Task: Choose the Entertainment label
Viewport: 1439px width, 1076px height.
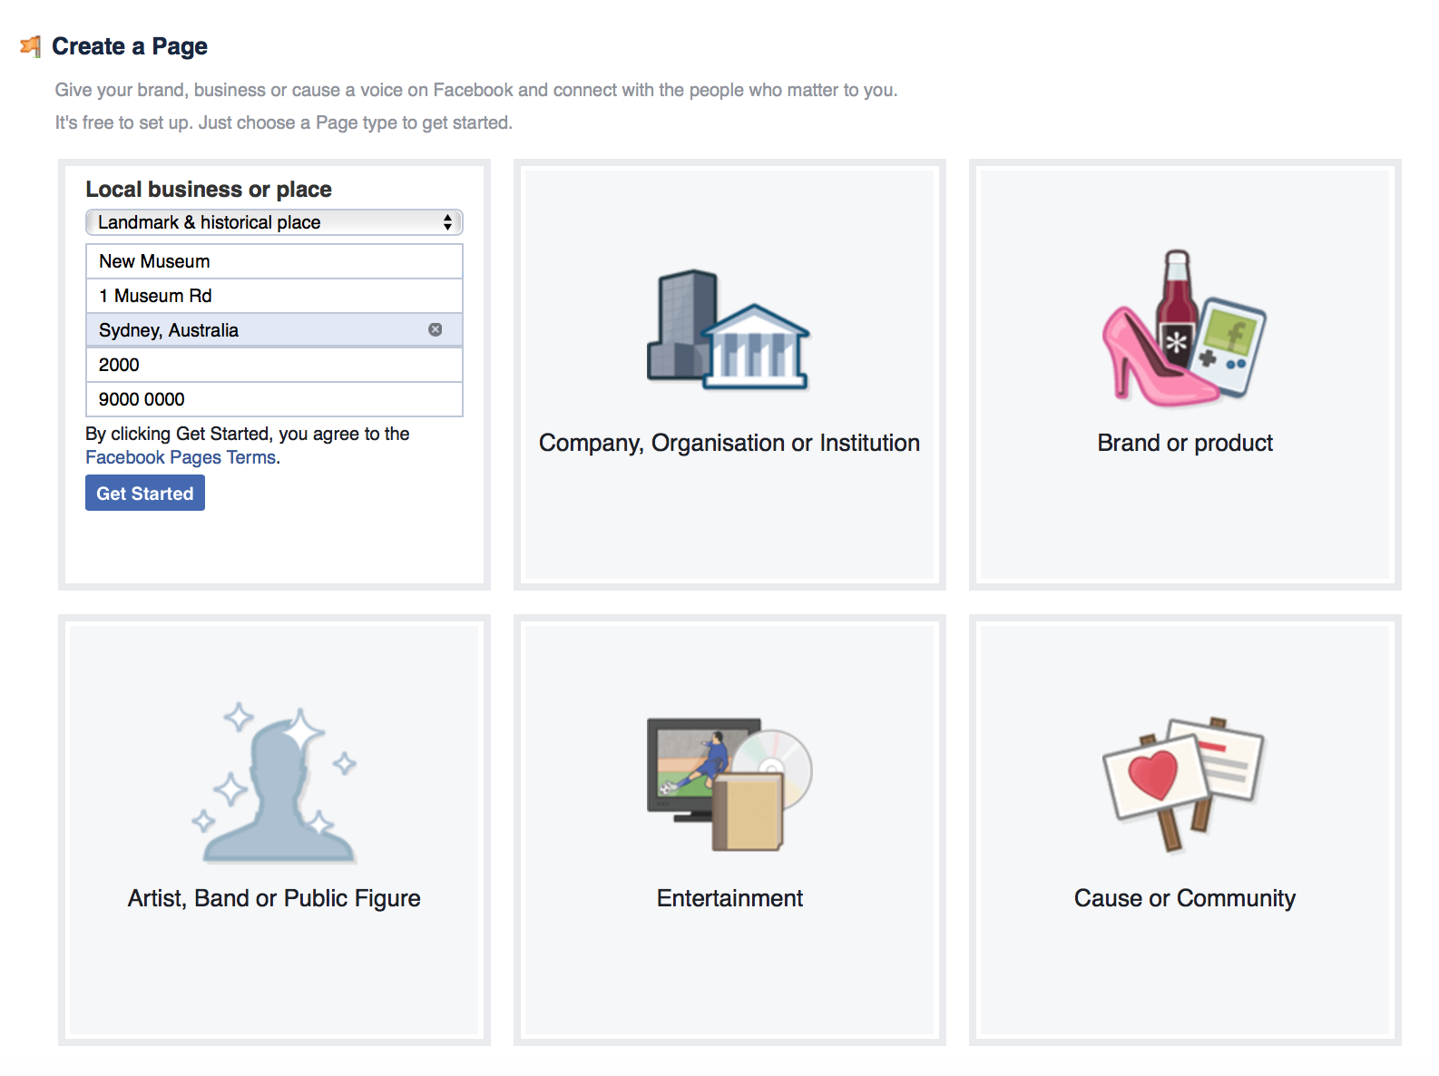Action: pos(729,898)
